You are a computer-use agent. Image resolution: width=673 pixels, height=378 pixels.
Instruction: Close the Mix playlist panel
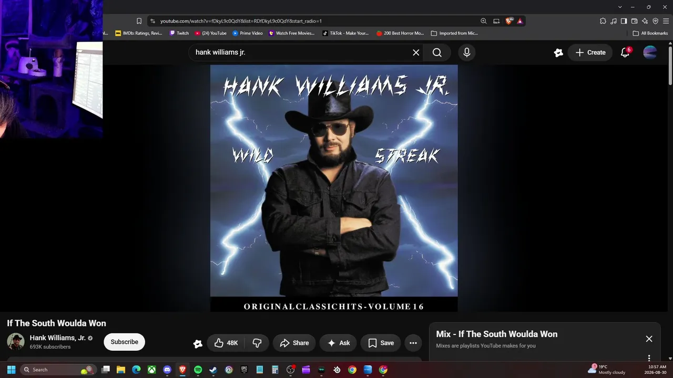tap(649, 339)
